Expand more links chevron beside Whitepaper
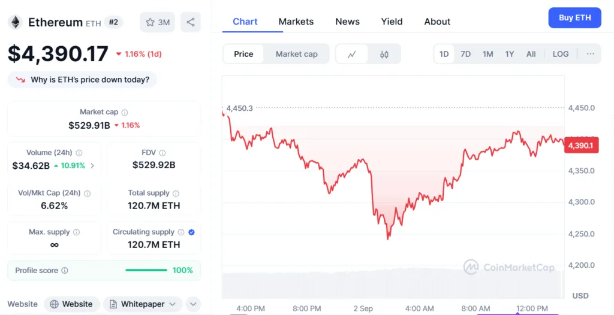This screenshot has height=315, width=614. (x=193, y=304)
